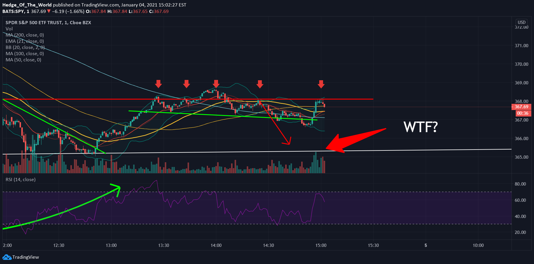534x264 pixels.
Task: Click the 370.00 price axis label
Action: [x=522, y=64]
